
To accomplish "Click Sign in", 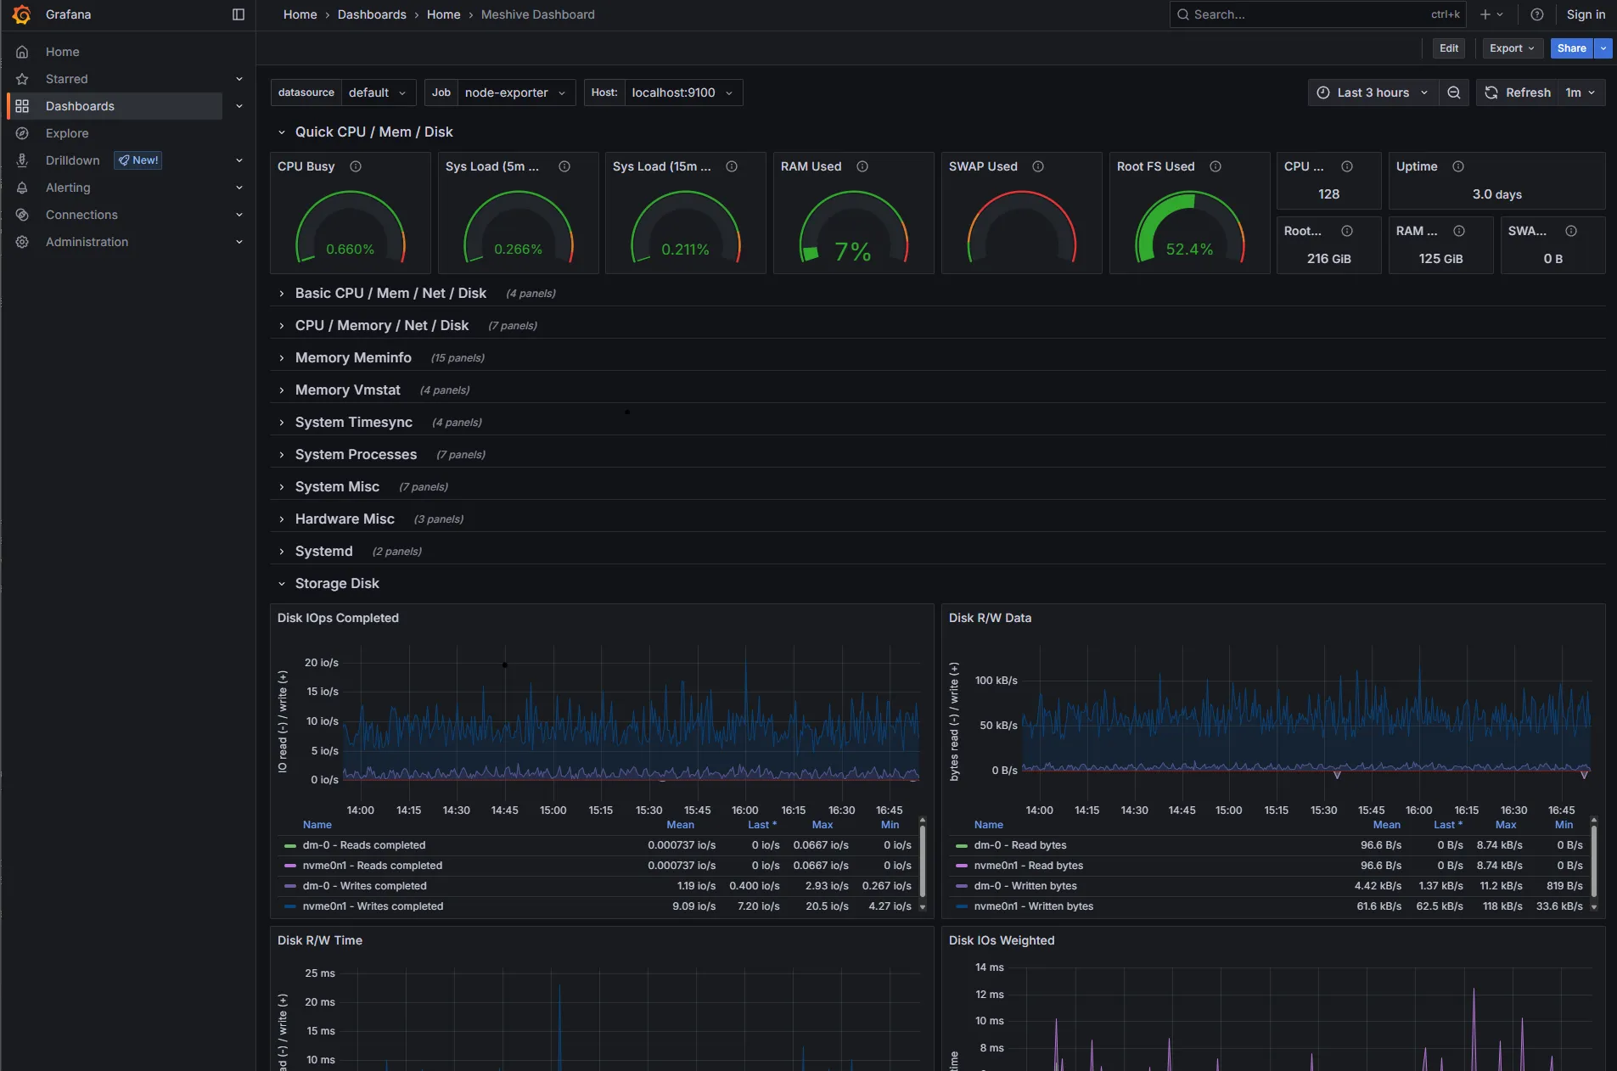I will (1586, 14).
